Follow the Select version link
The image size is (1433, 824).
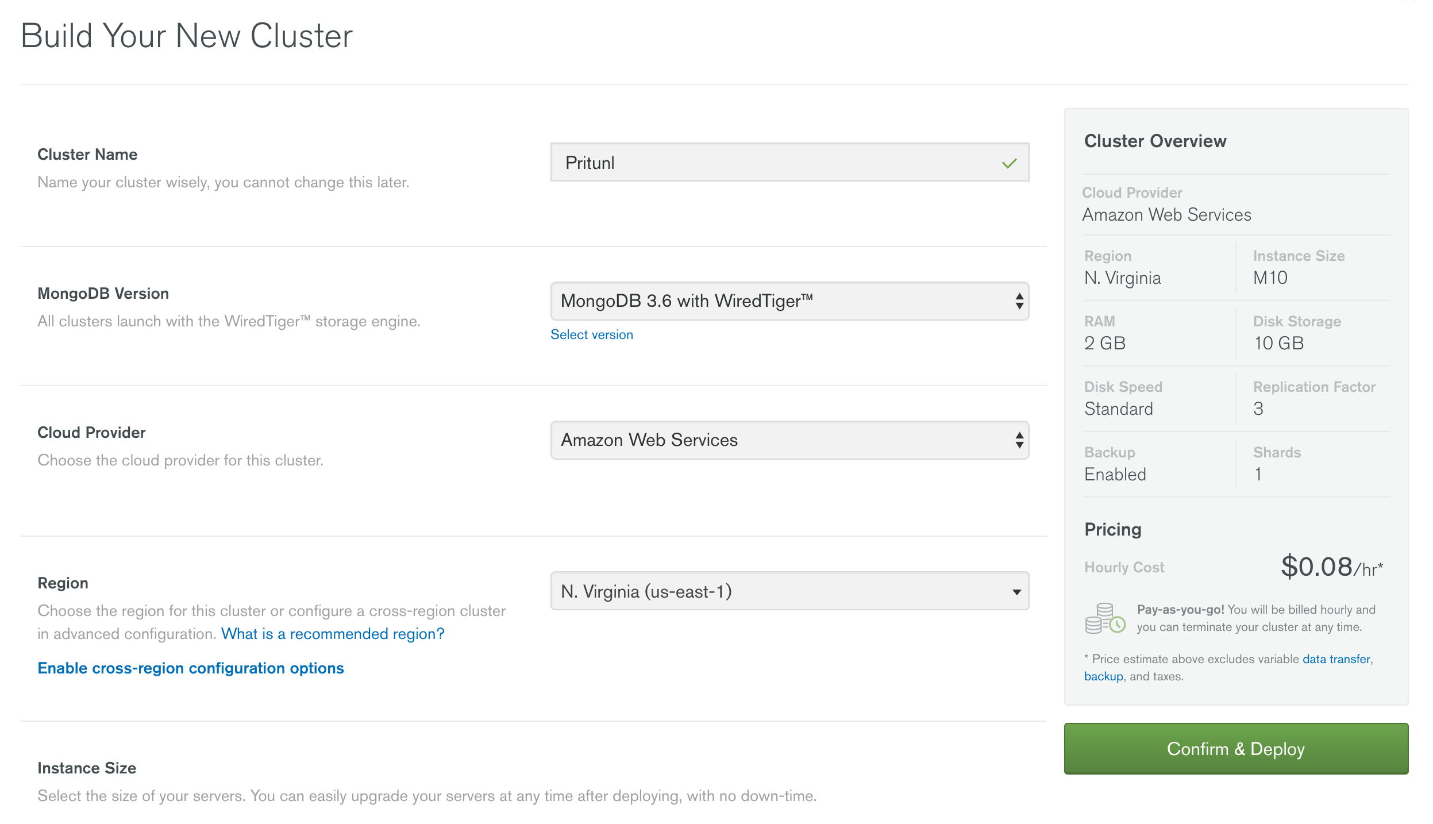click(591, 335)
